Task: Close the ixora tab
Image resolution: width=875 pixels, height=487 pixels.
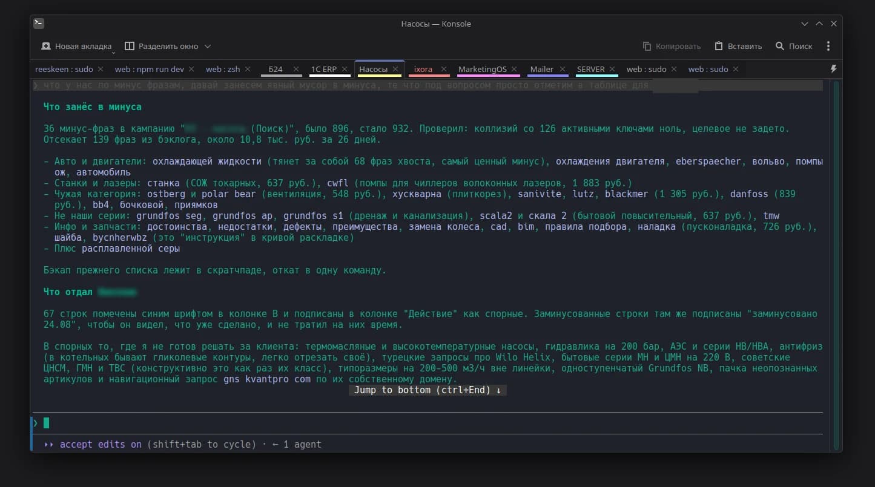Action: point(444,69)
